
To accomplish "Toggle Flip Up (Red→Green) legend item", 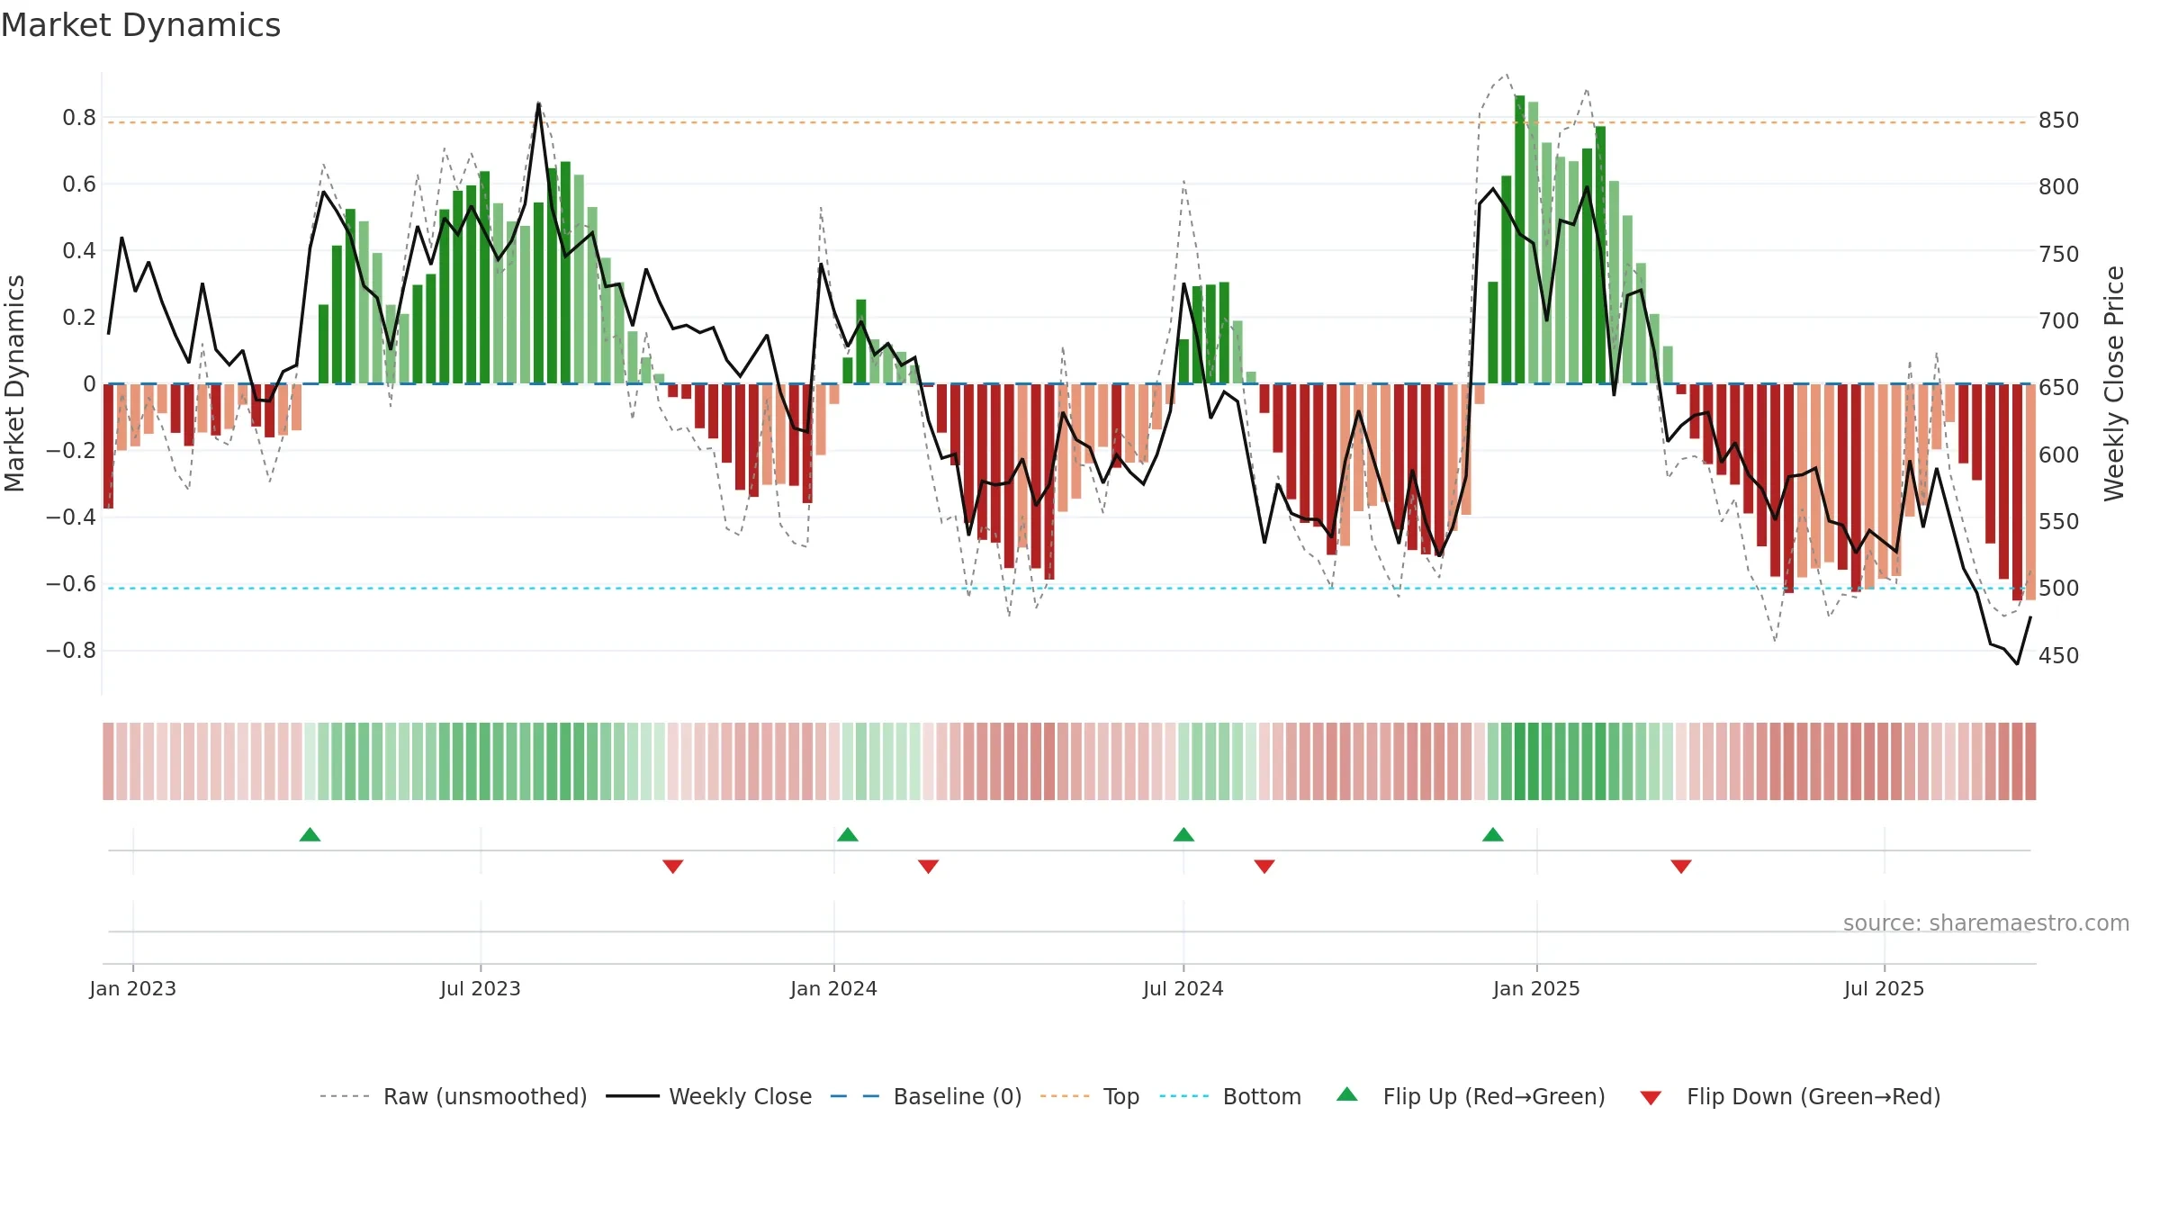I will [1471, 1096].
